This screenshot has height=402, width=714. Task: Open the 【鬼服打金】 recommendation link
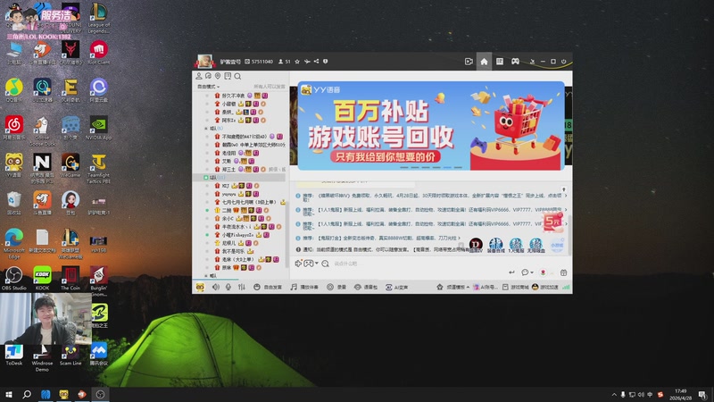[x=378, y=238]
